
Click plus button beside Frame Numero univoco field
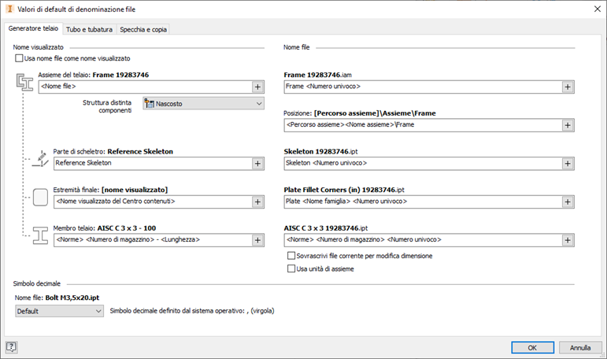(x=567, y=87)
